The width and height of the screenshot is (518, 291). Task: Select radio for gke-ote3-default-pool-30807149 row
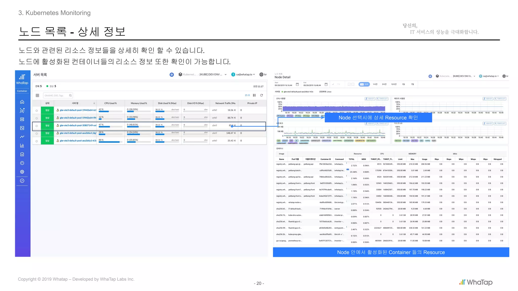coord(37,126)
